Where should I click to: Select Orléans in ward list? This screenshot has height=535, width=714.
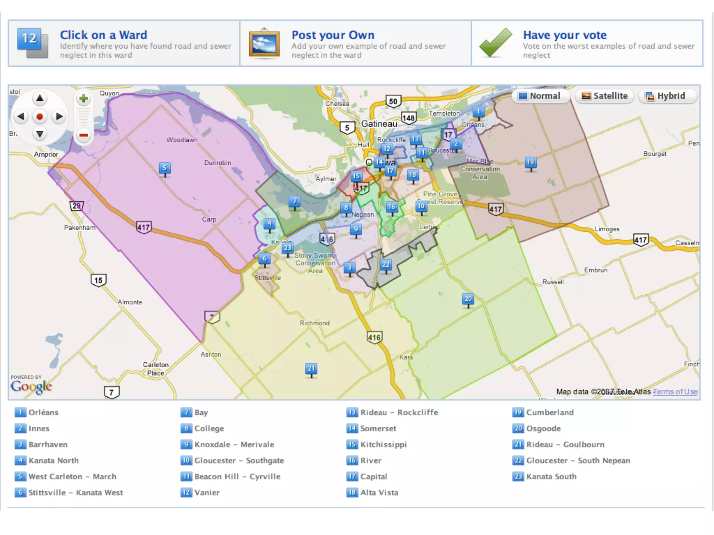pyautogui.click(x=43, y=412)
